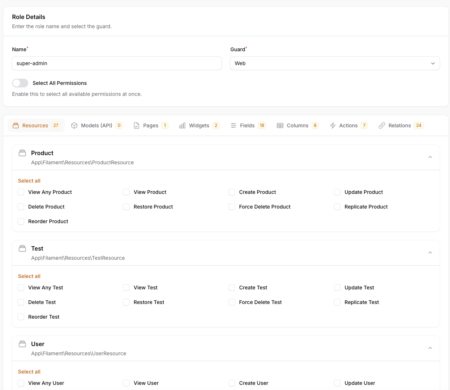Click the Product resource stack icon
The width and height of the screenshot is (450, 390).
(x=22, y=153)
